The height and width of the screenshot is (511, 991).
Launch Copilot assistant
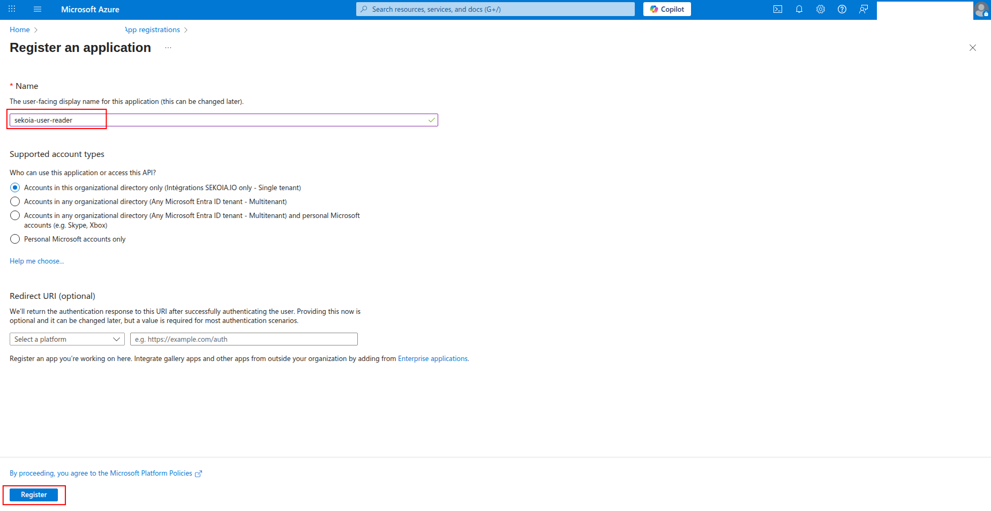666,9
